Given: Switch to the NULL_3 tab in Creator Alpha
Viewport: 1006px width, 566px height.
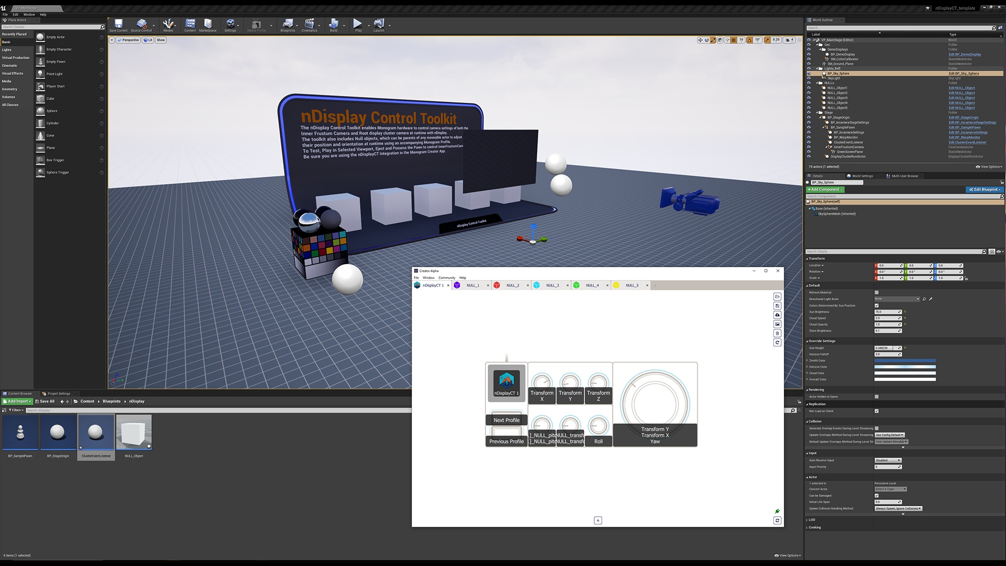Looking at the screenshot, I should tap(552, 285).
